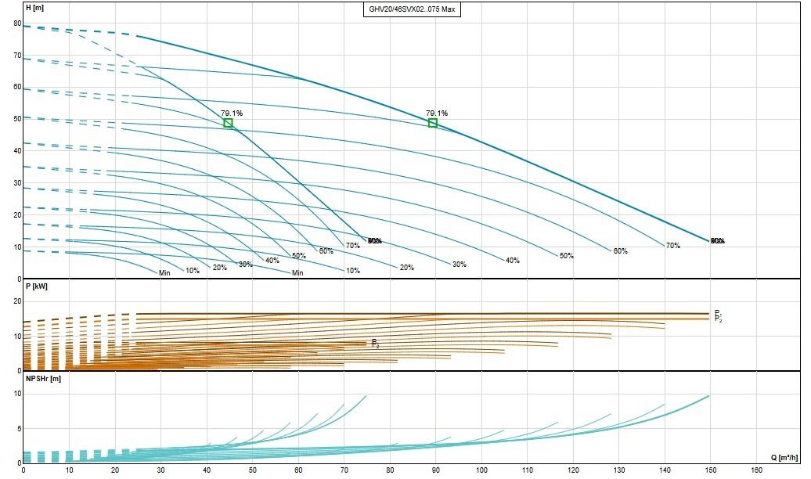Click the 50 tick on the H axis
811x479 pixels.
coord(17,119)
